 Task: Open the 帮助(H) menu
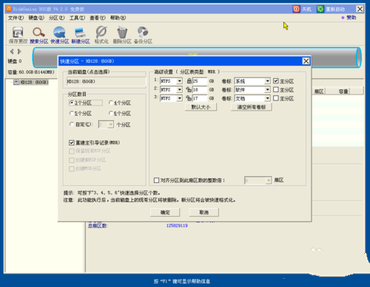(x=118, y=18)
